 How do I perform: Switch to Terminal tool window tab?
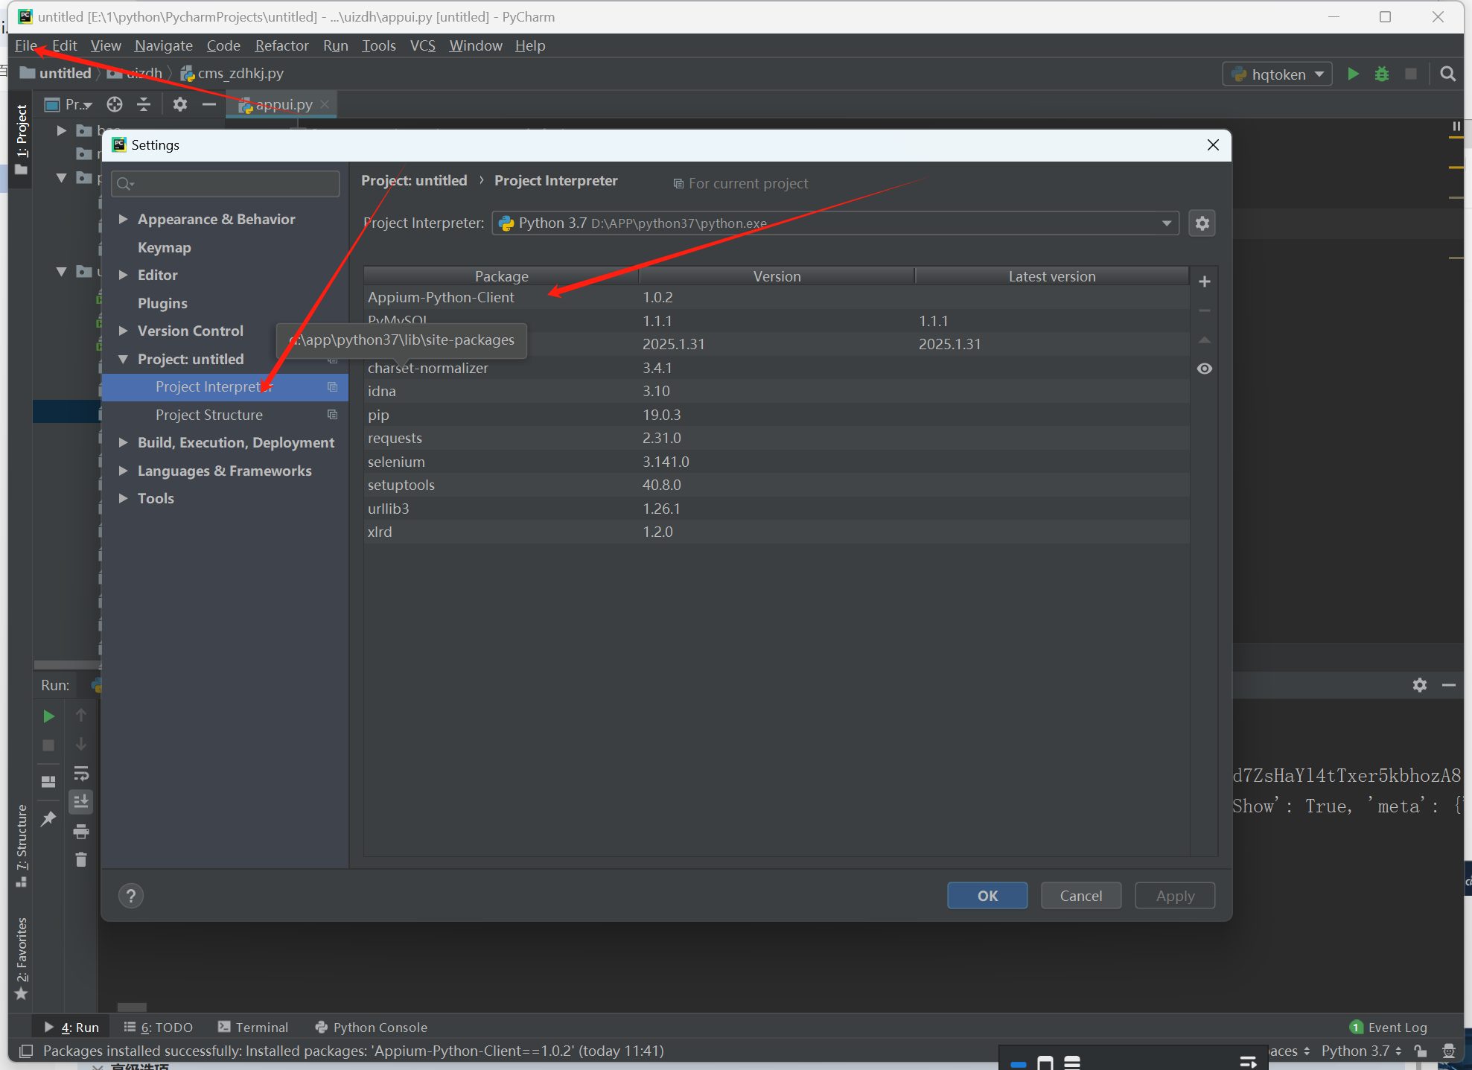(253, 1027)
